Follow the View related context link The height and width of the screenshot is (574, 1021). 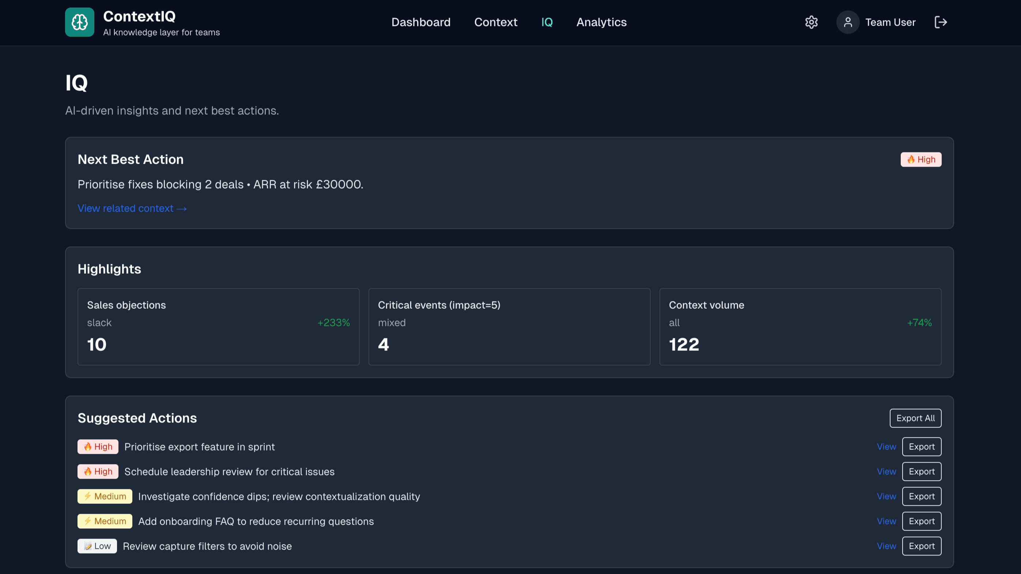[132, 208]
